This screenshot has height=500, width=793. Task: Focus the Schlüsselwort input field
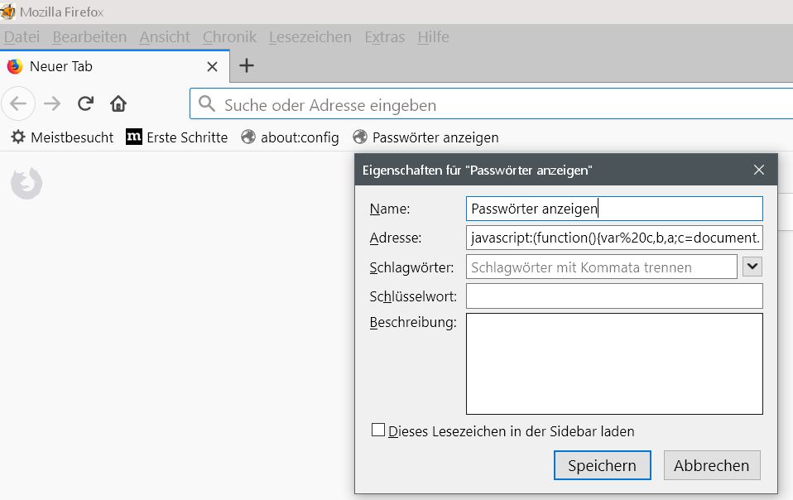pyautogui.click(x=613, y=296)
